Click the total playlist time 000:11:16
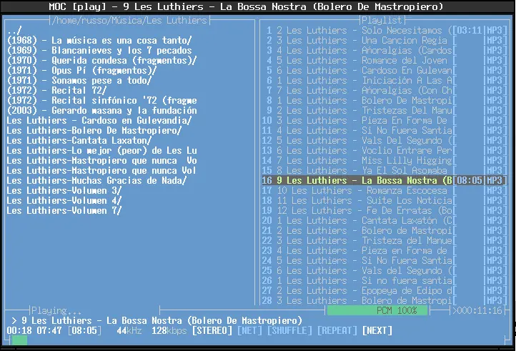 [x=477, y=310]
